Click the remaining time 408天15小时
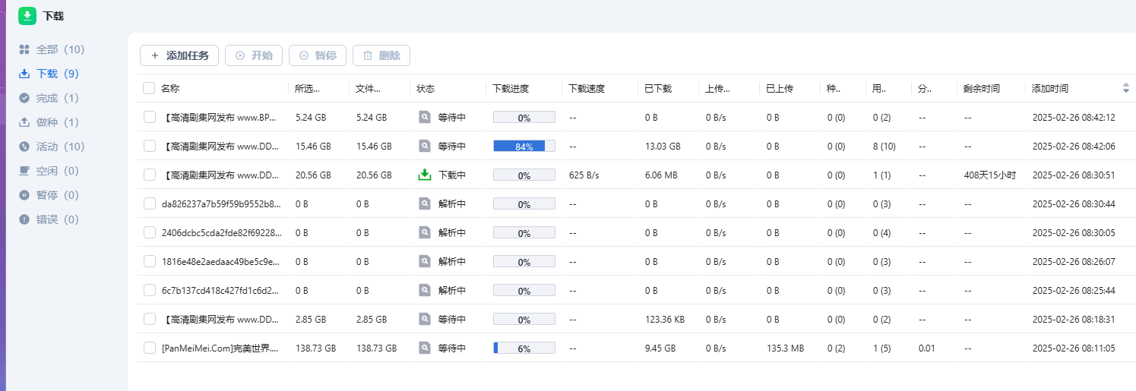 tap(990, 175)
